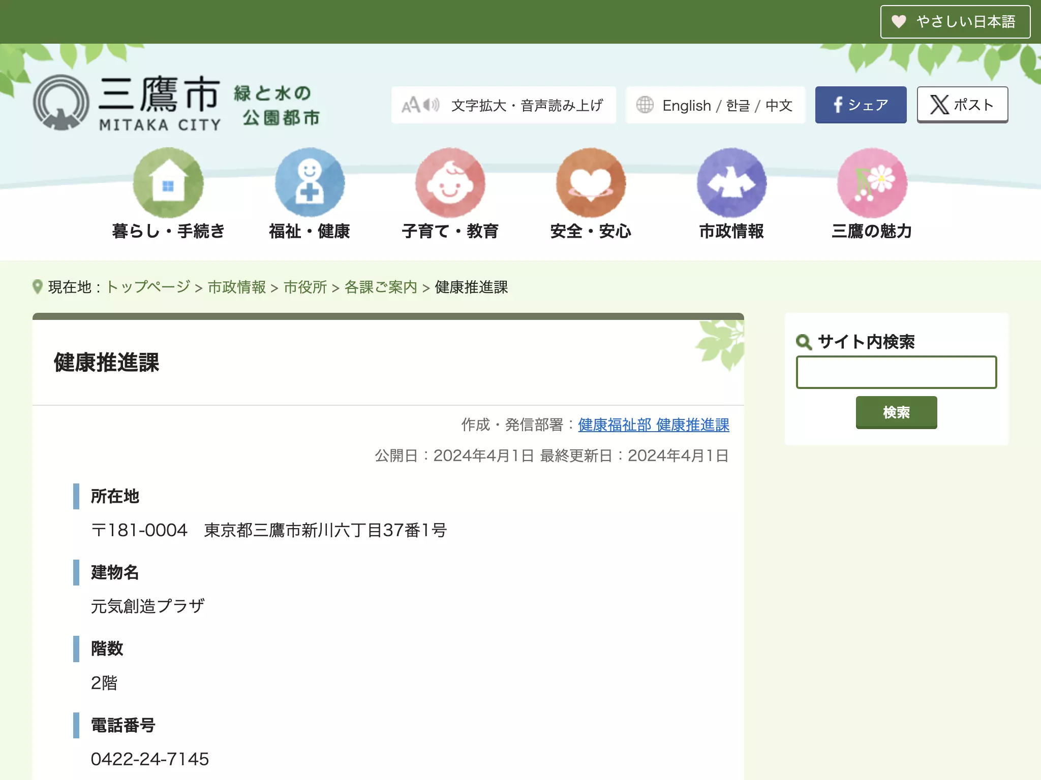Screen dimensions: 1041x780
Task: Go to 各課ご案内 breadcrumb link
Action: pyautogui.click(x=381, y=287)
